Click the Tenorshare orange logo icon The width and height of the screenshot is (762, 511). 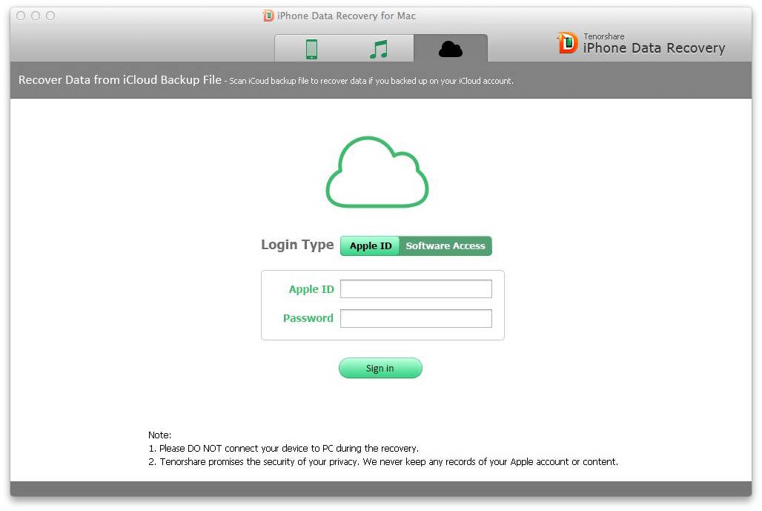click(x=567, y=43)
